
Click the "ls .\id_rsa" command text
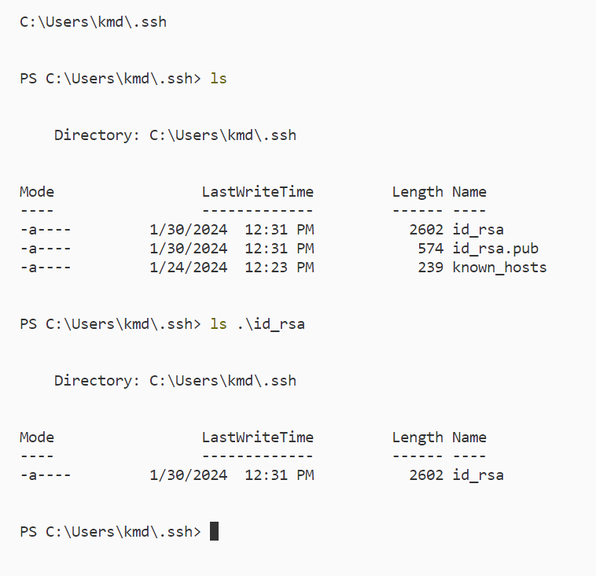(x=257, y=324)
